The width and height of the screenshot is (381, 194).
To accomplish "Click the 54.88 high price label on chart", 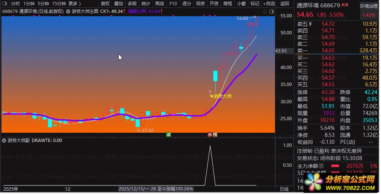I will click(242, 18).
